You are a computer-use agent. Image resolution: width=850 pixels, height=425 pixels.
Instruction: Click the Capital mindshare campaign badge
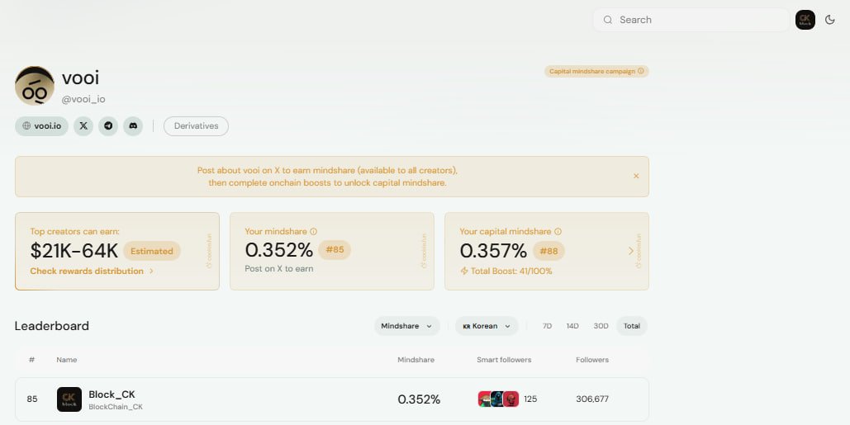(x=596, y=72)
